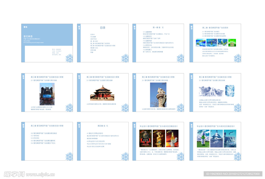
Task: Select the green bottle on grass poster
Action: pyautogui.click(x=203, y=138)
